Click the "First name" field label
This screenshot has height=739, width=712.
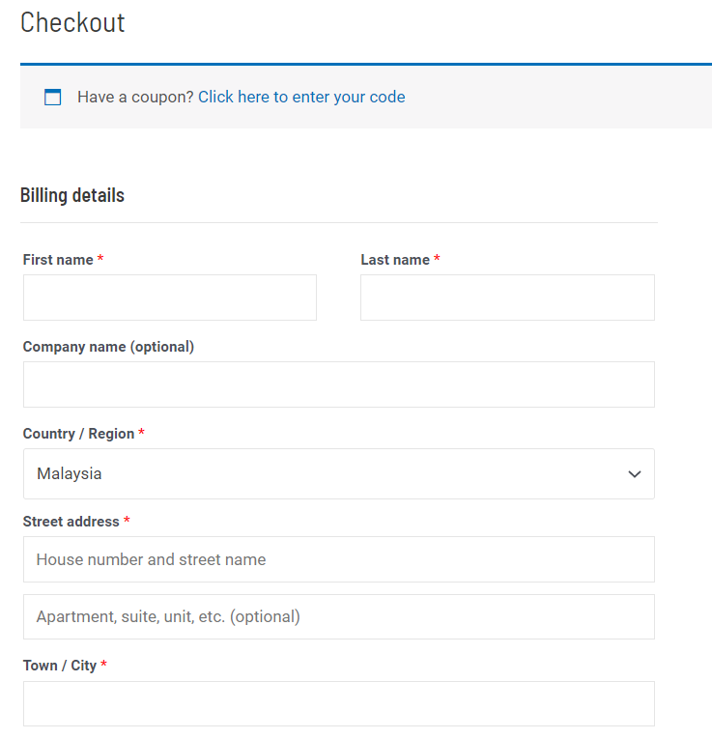[x=58, y=260]
